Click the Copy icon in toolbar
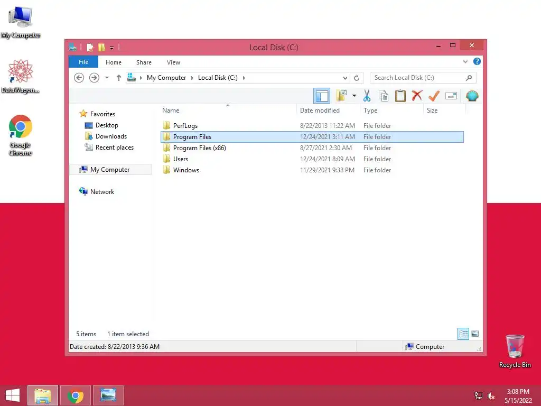541x406 pixels. tap(384, 96)
